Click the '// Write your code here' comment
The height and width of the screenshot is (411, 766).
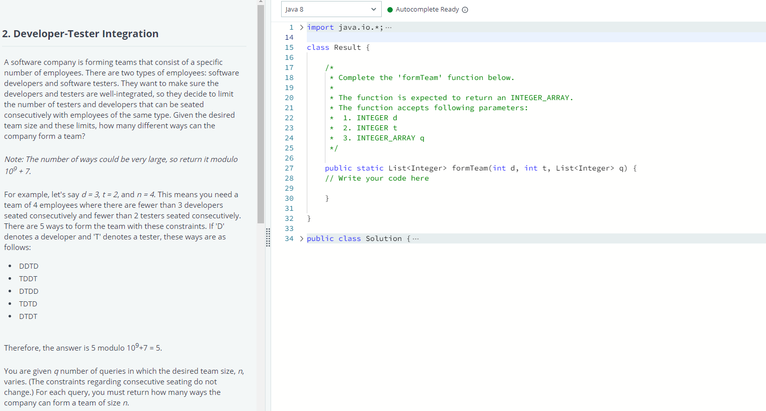click(377, 178)
